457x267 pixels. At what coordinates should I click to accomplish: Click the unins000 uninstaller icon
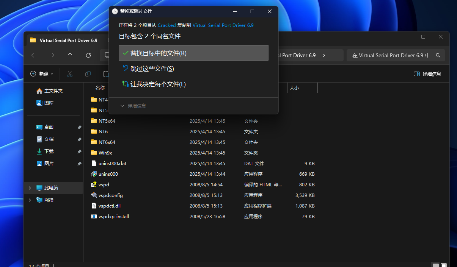[x=94, y=174]
